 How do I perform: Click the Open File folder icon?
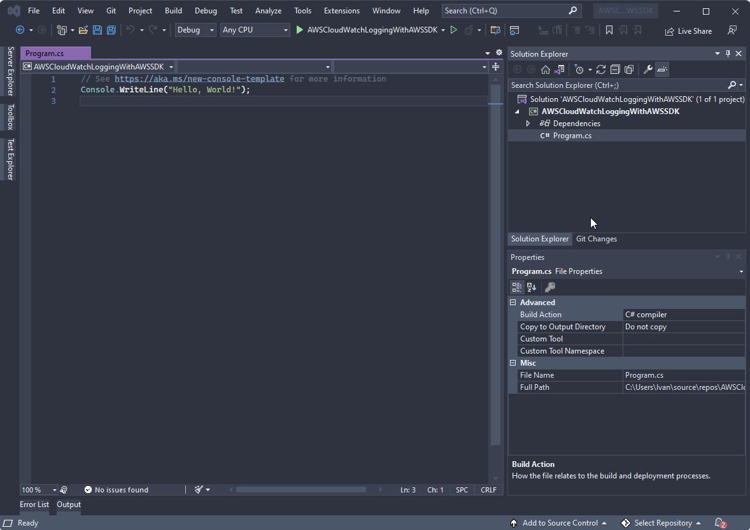pyautogui.click(x=83, y=30)
